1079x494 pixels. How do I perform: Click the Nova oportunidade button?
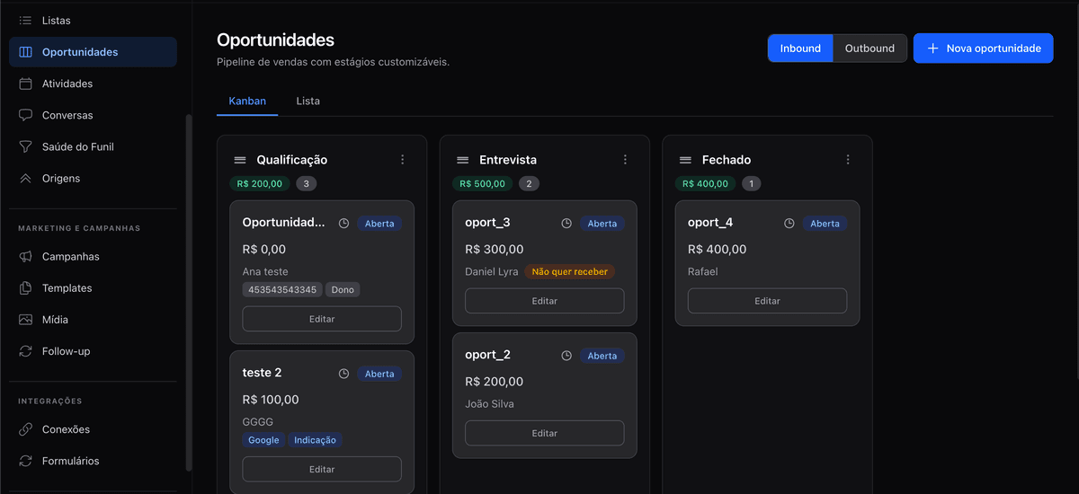[983, 49]
